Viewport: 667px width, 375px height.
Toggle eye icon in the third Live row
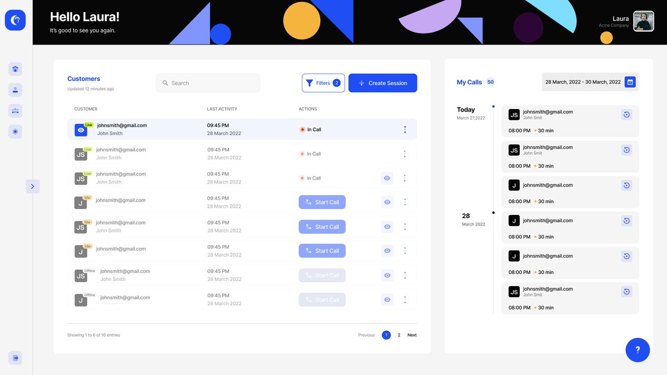tap(387, 178)
